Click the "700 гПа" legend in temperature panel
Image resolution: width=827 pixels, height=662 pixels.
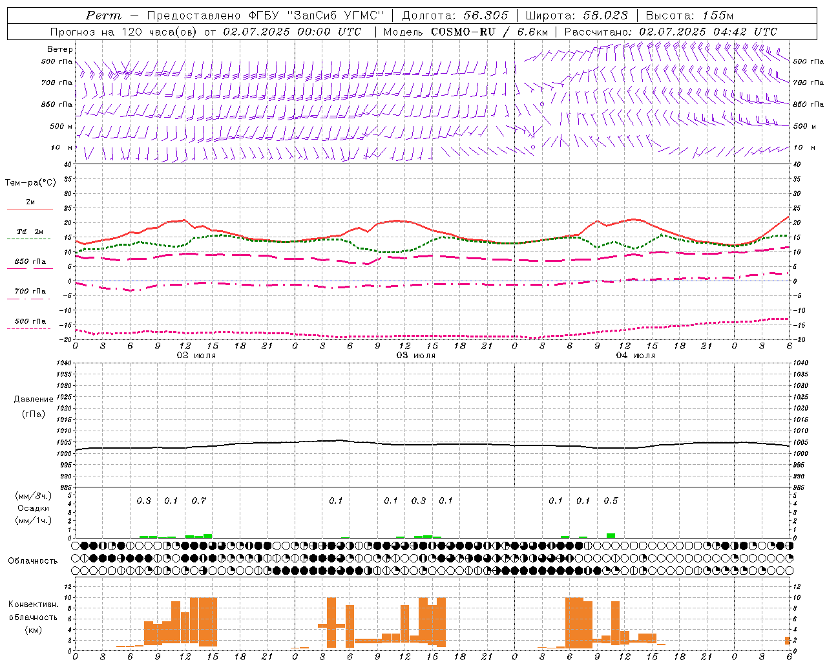[30, 292]
